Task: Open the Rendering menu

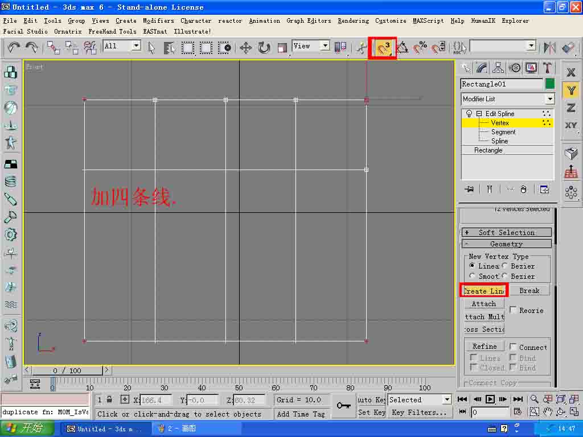Action: tap(353, 21)
